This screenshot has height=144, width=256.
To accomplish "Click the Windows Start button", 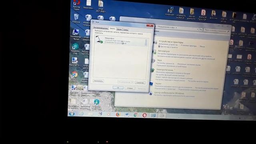I will point(72,113).
